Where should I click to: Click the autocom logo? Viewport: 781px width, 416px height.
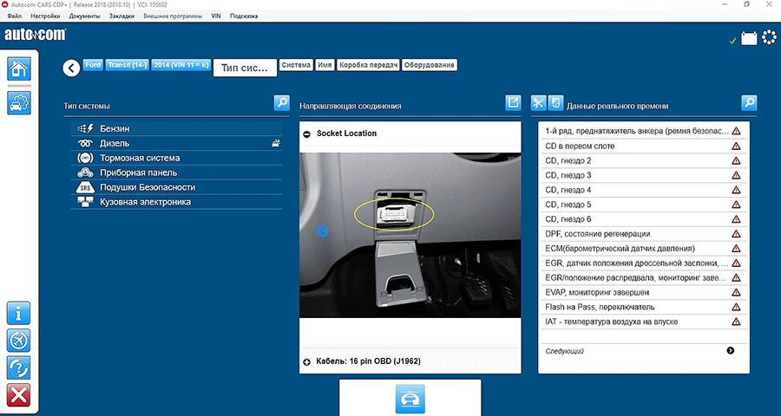pos(35,35)
